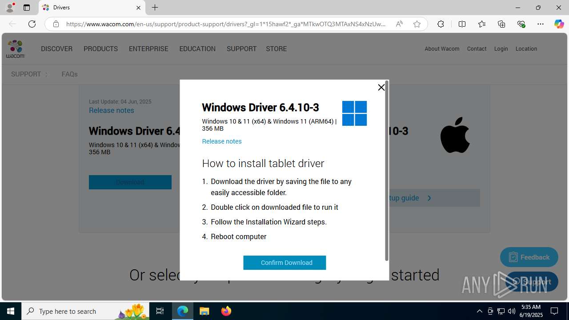This screenshot has height=320, width=569.
Task: Click the taskbar search box
Action: tap(85, 311)
